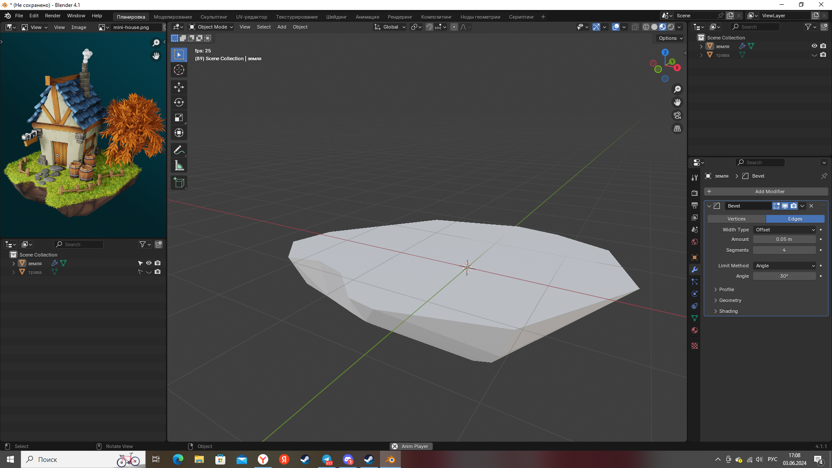Click the viewport zoom magnifier icon
Screen dimensions: 832x468
[677, 89]
